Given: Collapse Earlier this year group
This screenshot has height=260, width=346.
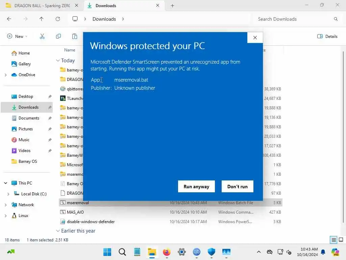Looking at the screenshot, I should pos(58,231).
